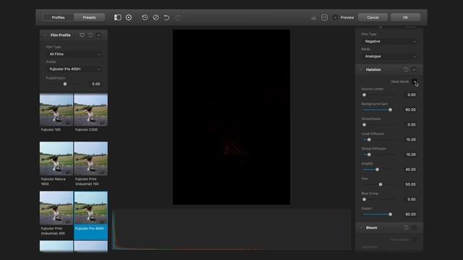Click the Global Diffusion slider handle
Image resolution: width=463 pixels, height=260 pixels.
coord(369,155)
